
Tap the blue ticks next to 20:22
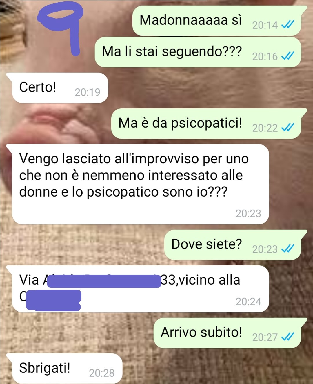(x=288, y=127)
